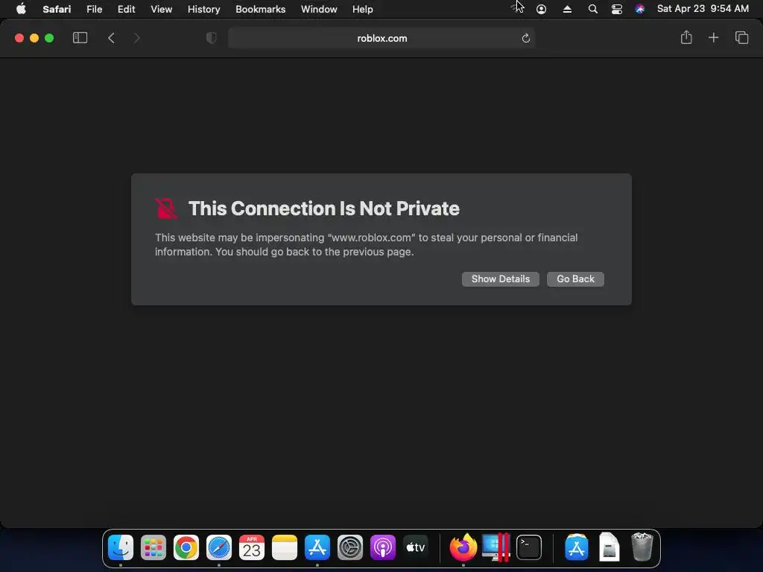The image size is (763, 572).
Task: Click the date and time in the menu bar
Action: click(x=703, y=9)
